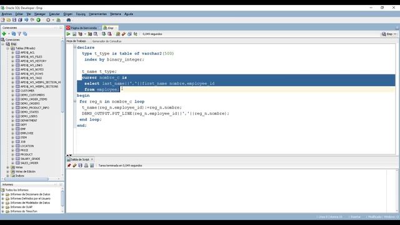Switch to Generador de Consultas tab
Screen dimensions: 400x225
tap(107, 41)
